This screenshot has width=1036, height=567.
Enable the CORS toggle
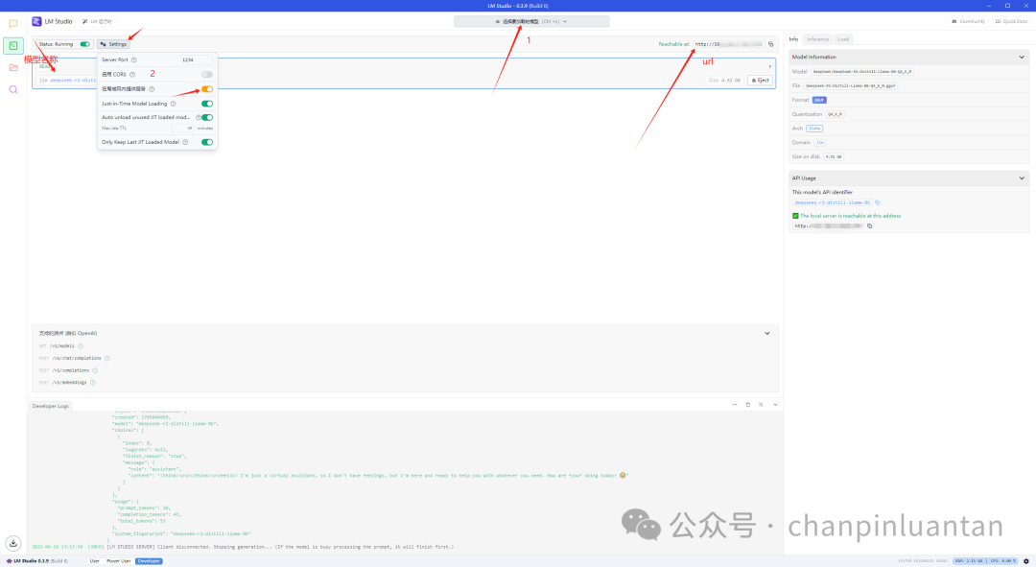[x=207, y=75]
